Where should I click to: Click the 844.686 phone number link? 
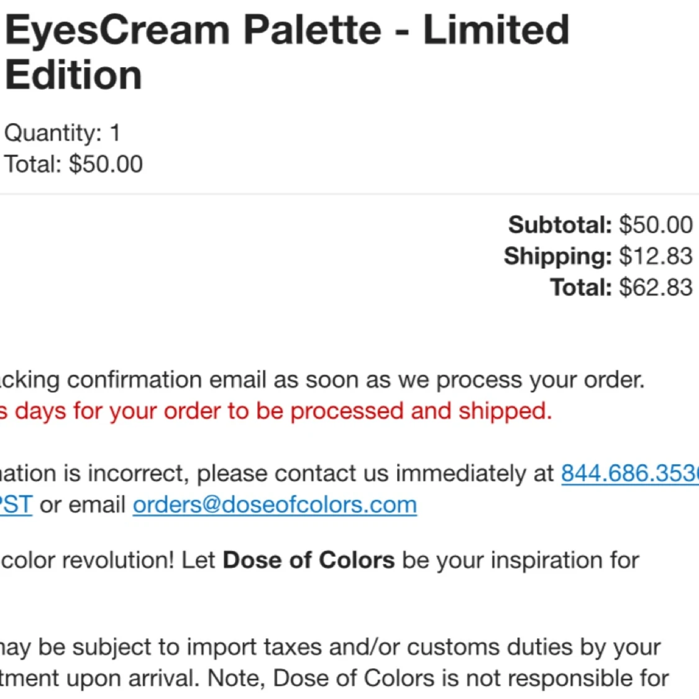coord(629,474)
